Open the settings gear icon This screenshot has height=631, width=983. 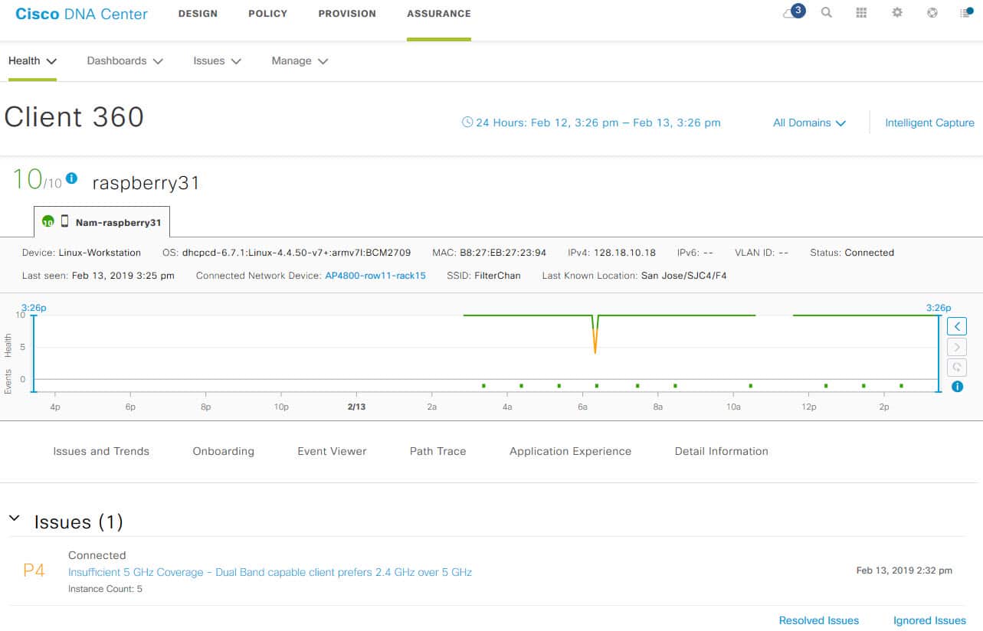(897, 13)
